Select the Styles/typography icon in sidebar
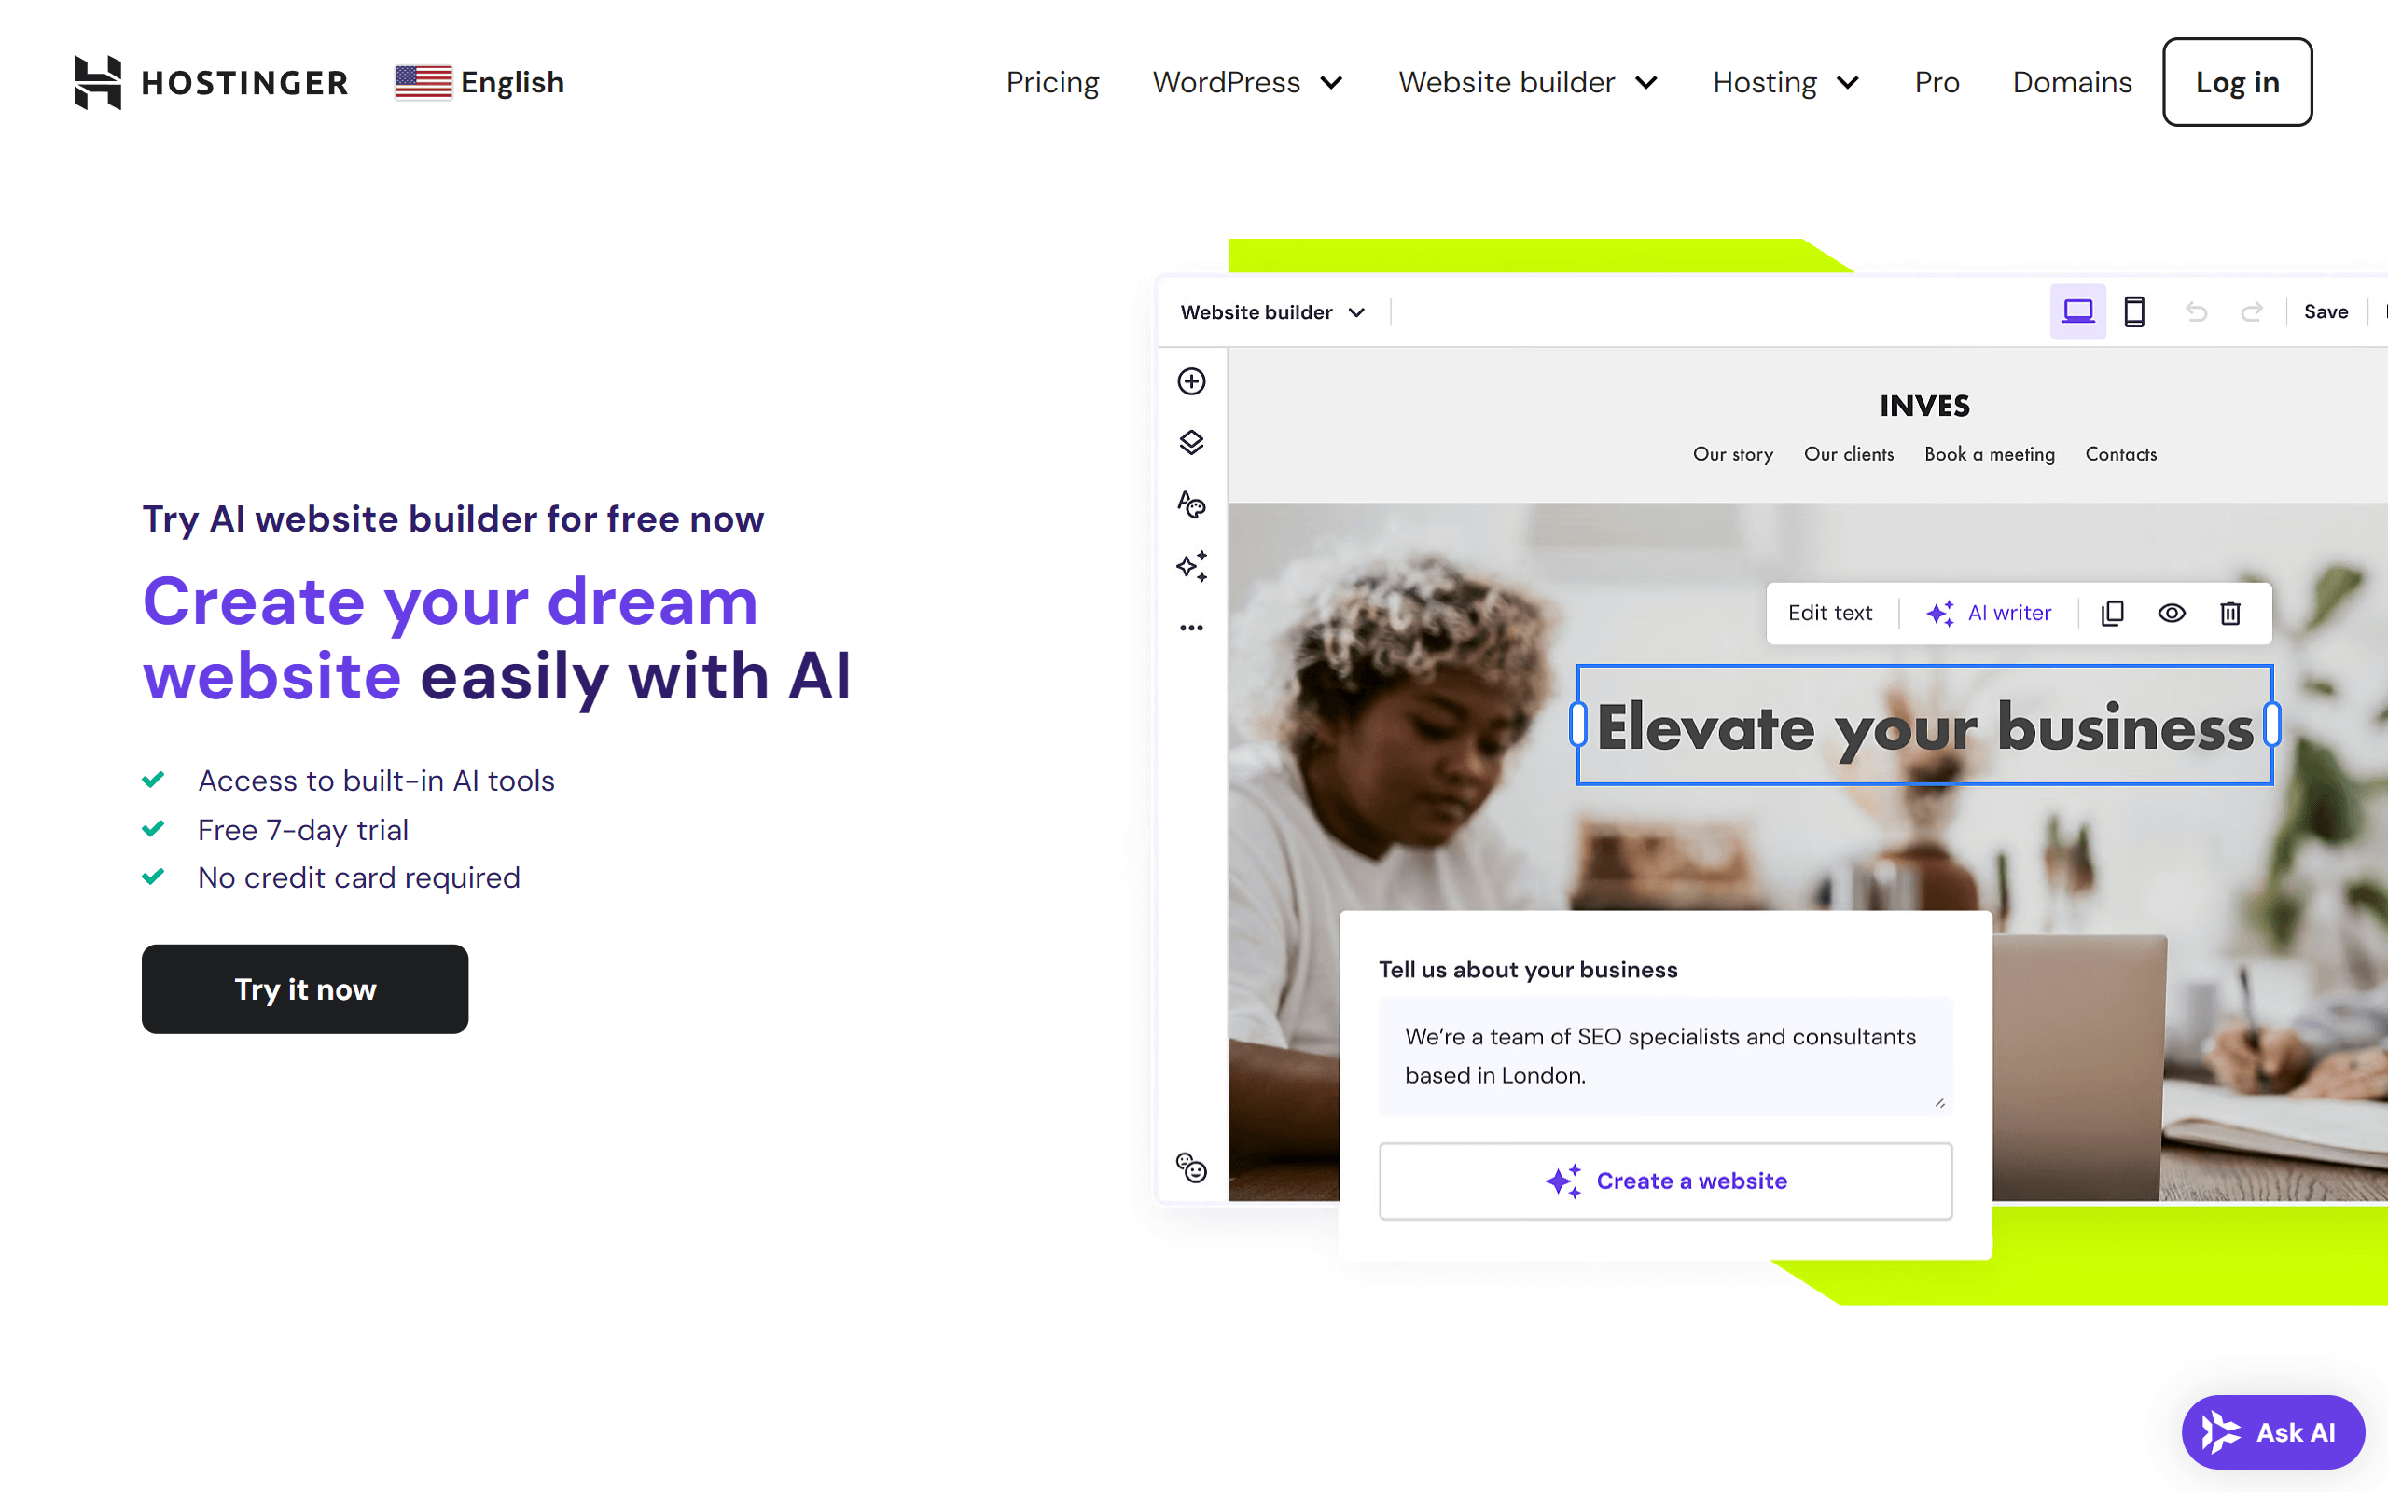The width and height of the screenshot is (2388, 1492). (x=1191, y=505)
